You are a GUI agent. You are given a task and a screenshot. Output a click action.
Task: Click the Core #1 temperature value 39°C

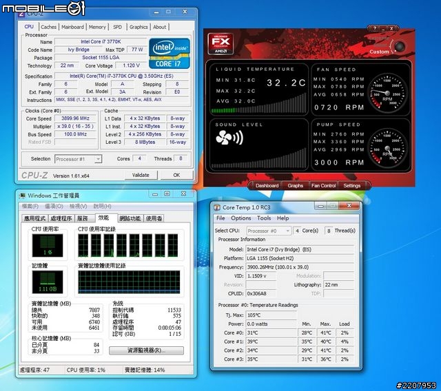point(271,341)
